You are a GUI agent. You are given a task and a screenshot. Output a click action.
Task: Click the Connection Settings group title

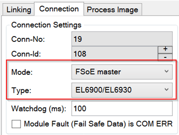(46, 25)
